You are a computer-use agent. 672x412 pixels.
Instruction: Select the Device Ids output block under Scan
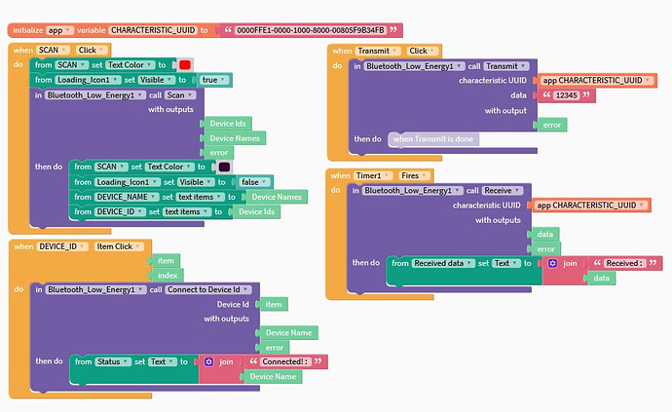(x=228, y=124)
